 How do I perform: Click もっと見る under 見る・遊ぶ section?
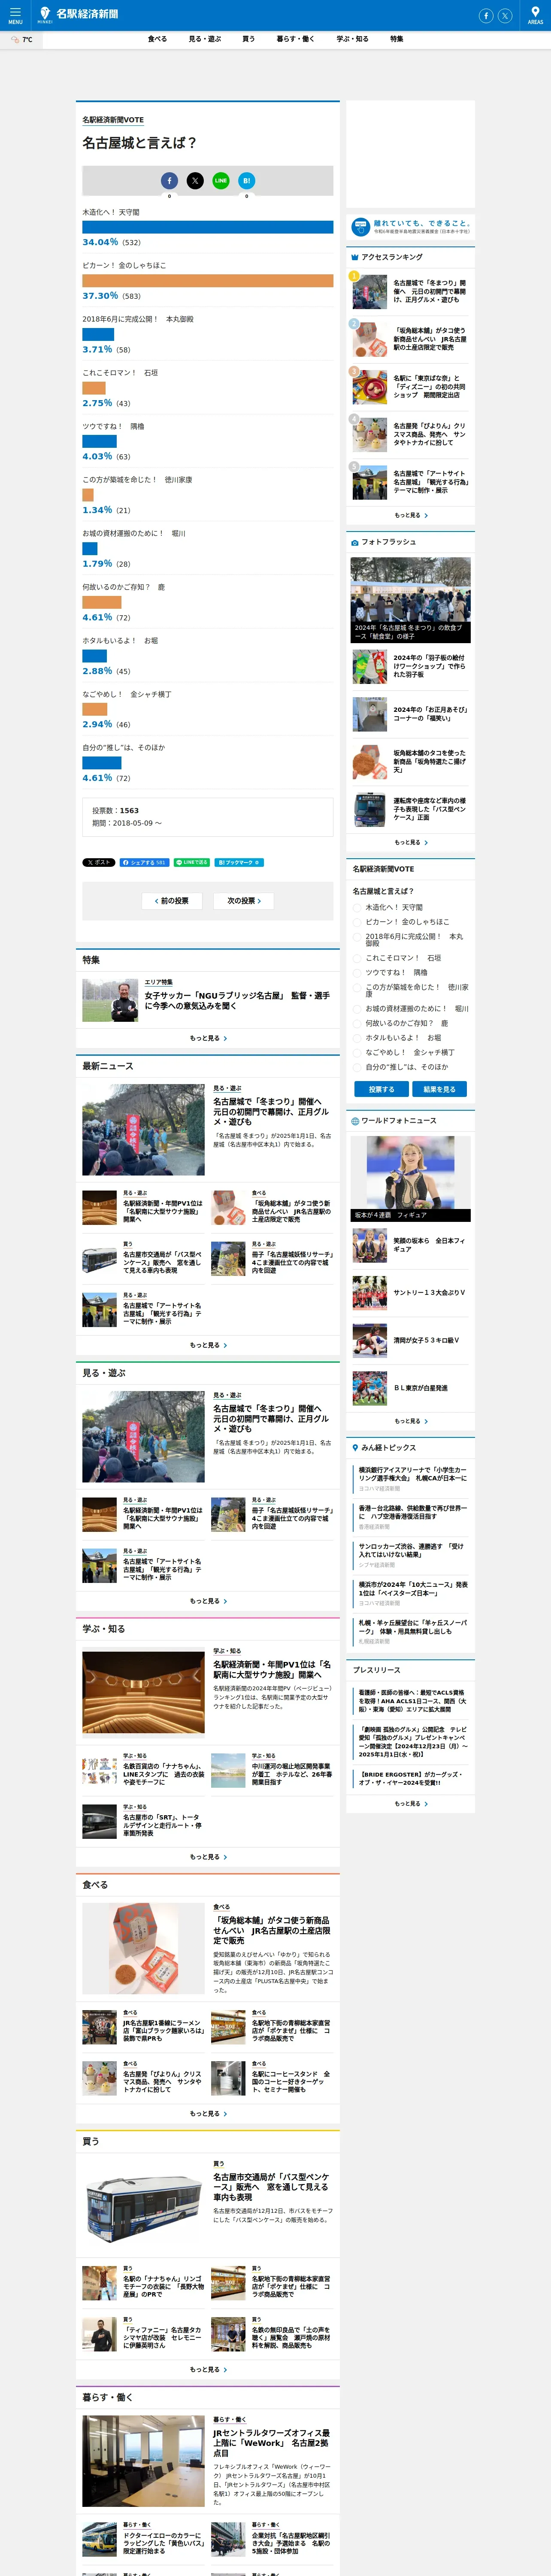click(208, 1601)
